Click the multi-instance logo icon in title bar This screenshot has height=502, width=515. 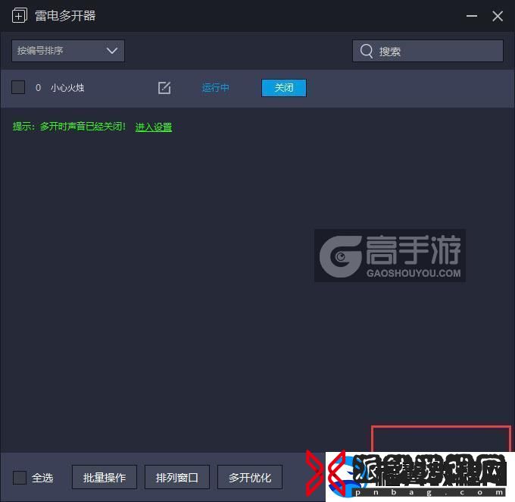coord(20,15)
